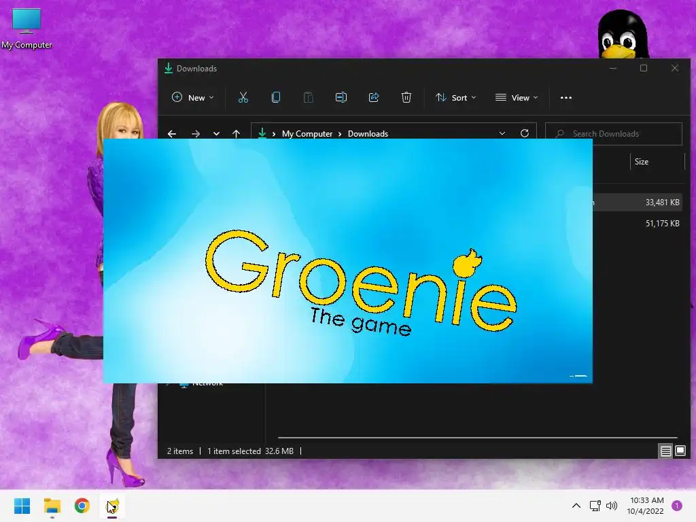696x522 pixels.
Task: Click the Delete trash can icon
Action: (x=406, y=98)
